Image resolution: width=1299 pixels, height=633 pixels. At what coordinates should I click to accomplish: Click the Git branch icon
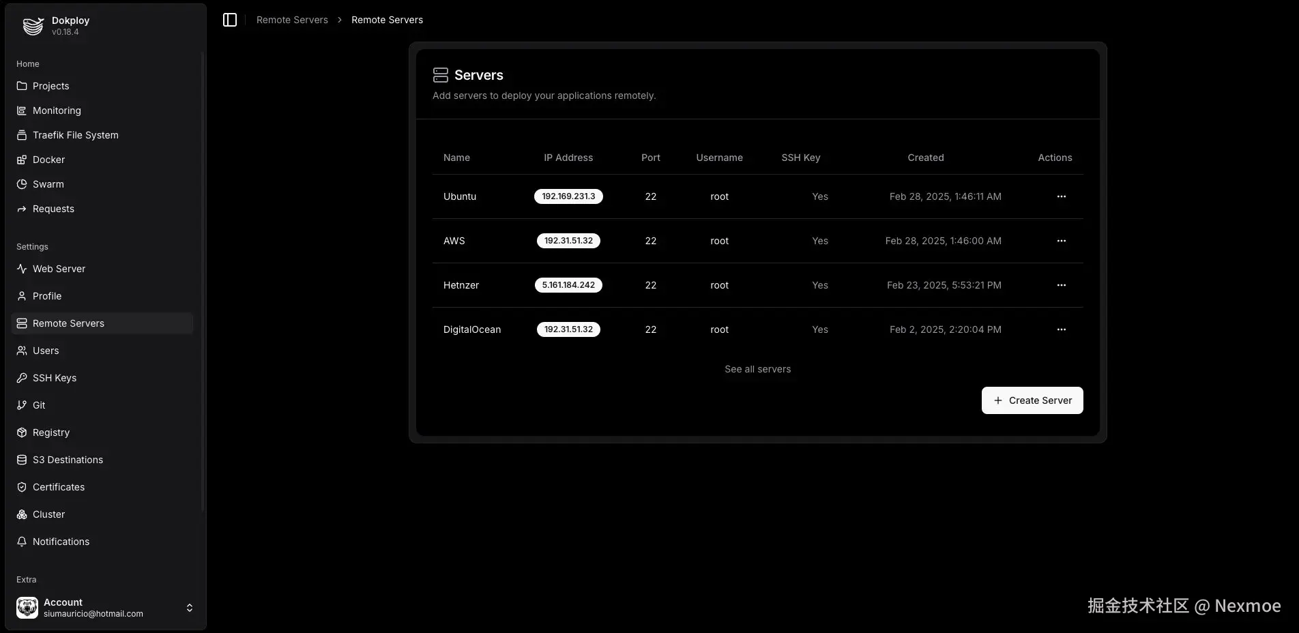point(22,405)
